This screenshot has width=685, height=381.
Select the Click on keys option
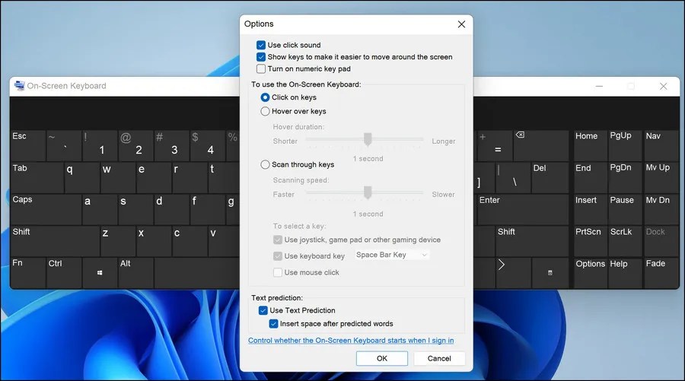tap(265, 97)
